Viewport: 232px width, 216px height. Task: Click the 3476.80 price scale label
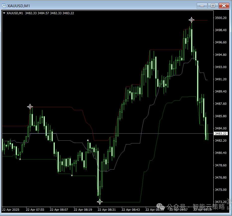click(221, 177)
